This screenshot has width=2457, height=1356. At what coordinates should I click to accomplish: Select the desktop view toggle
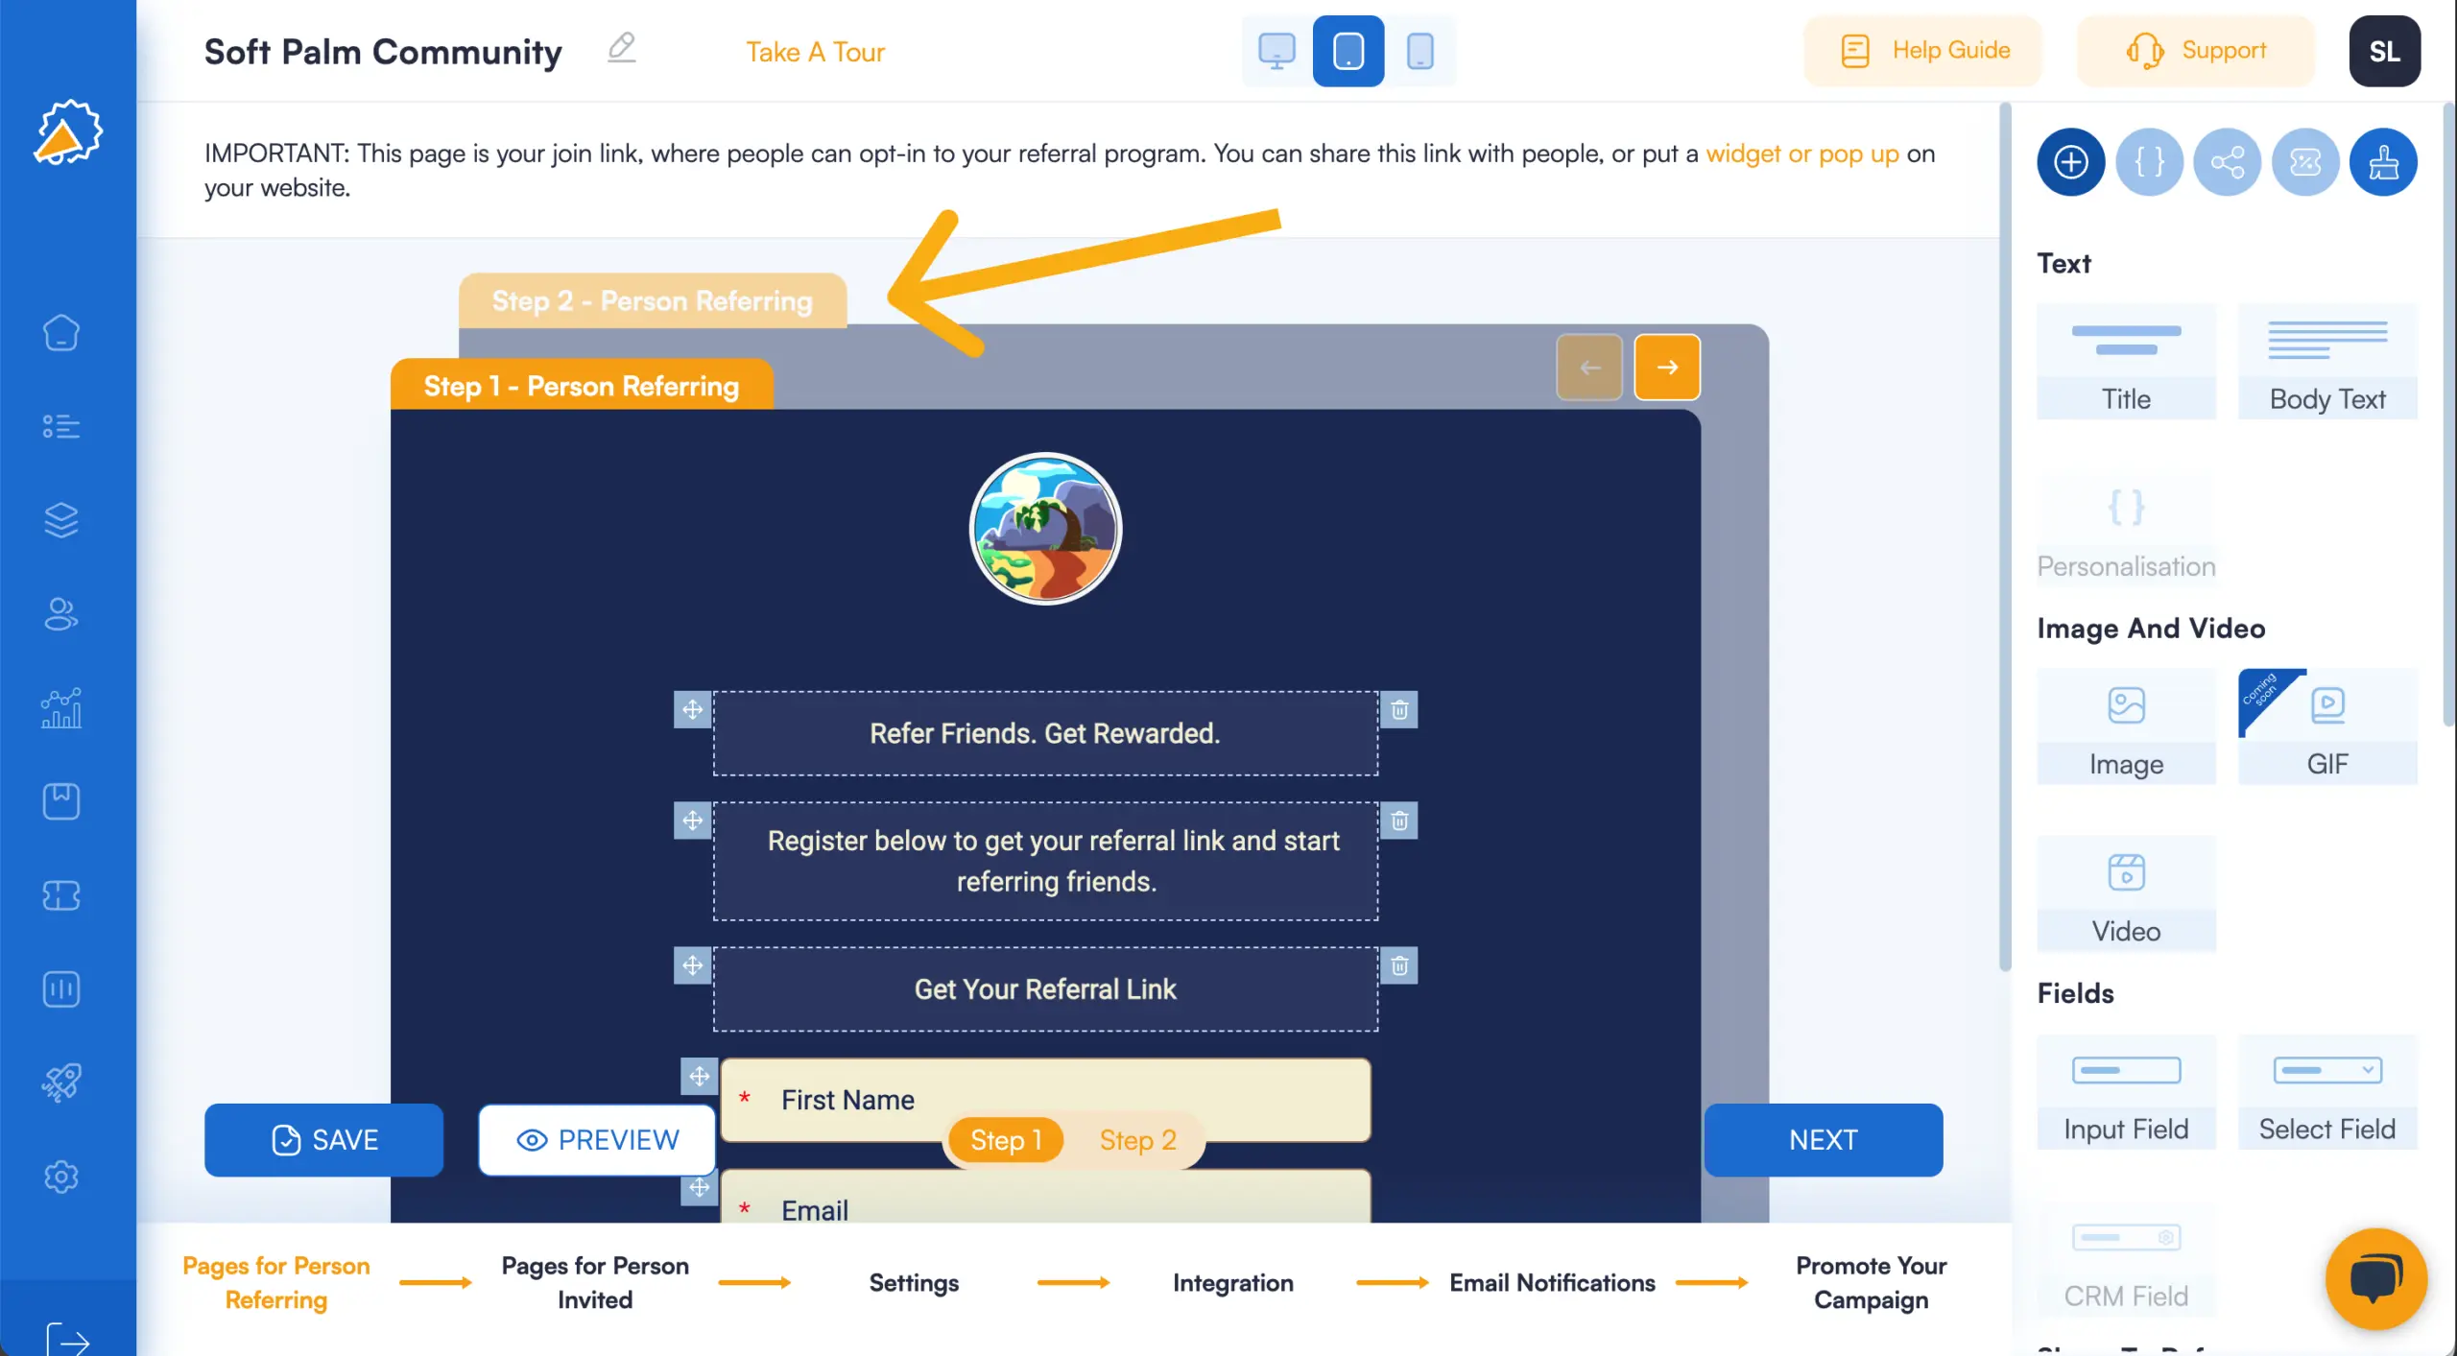point(1276,50)
